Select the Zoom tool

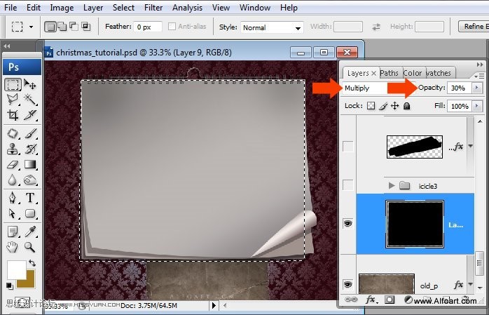coord(30,247)
